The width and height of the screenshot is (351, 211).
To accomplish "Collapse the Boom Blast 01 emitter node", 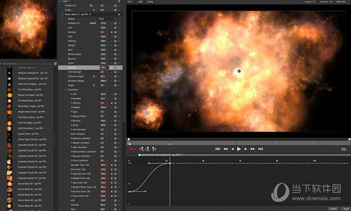I will (63, 14).
